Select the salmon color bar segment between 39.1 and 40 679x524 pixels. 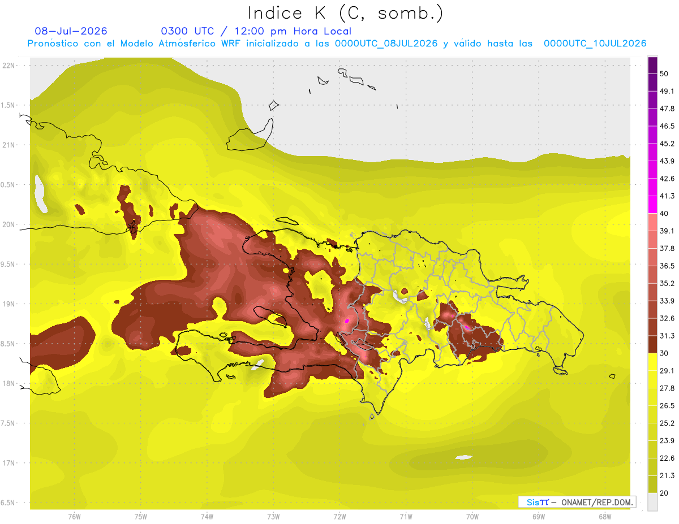click(653, 222)
